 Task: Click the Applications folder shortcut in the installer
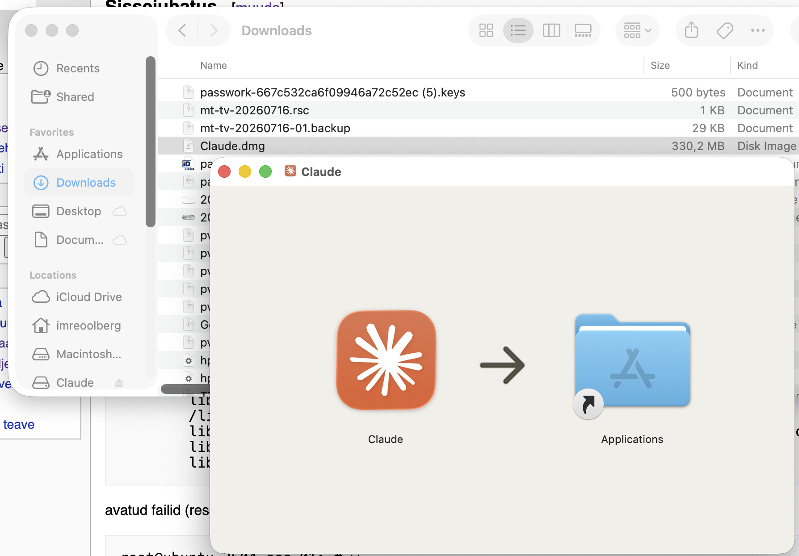pos(632,366)
